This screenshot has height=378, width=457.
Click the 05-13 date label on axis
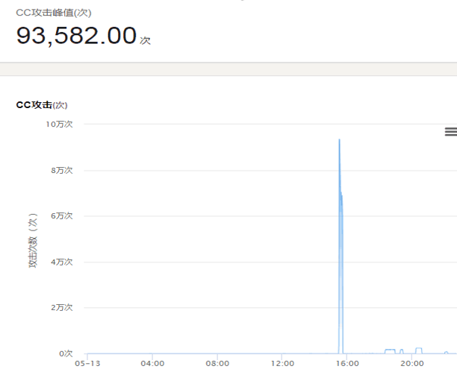(87, 363)
